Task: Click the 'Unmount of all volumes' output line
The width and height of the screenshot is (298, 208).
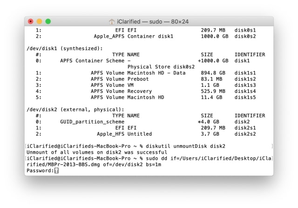Action: click(97, 152)
